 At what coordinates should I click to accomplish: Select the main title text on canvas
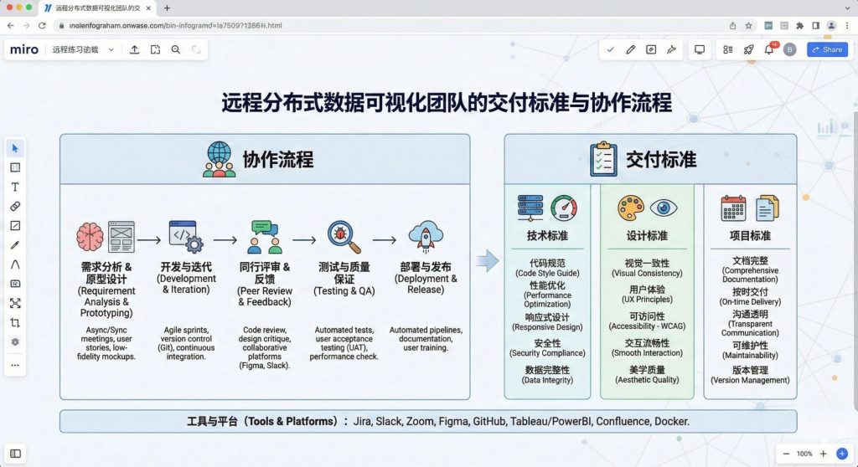[x=447, y=102]
